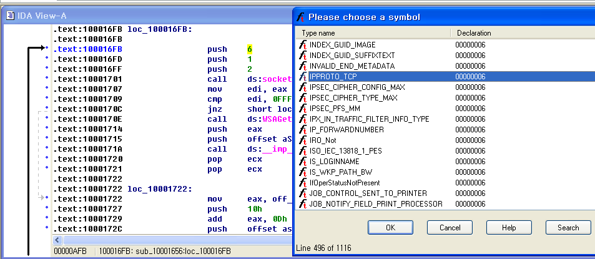595x259 pixels.
Task: Click the JOB_NOTIFY_FIELD_PRINT_PROCESSOR row icon
Action: tap(302, 204)
